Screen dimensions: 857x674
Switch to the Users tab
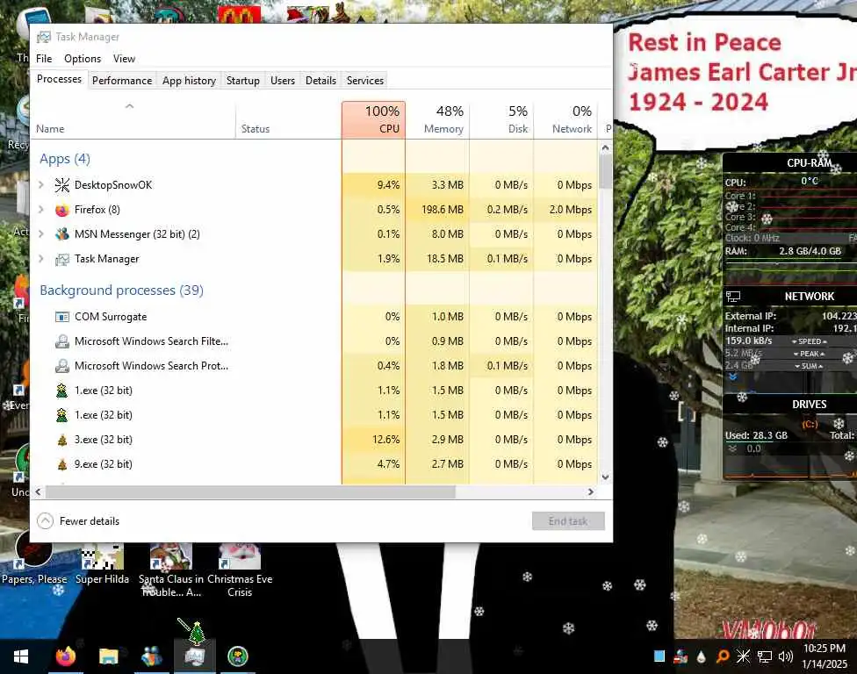pos(283,80)
